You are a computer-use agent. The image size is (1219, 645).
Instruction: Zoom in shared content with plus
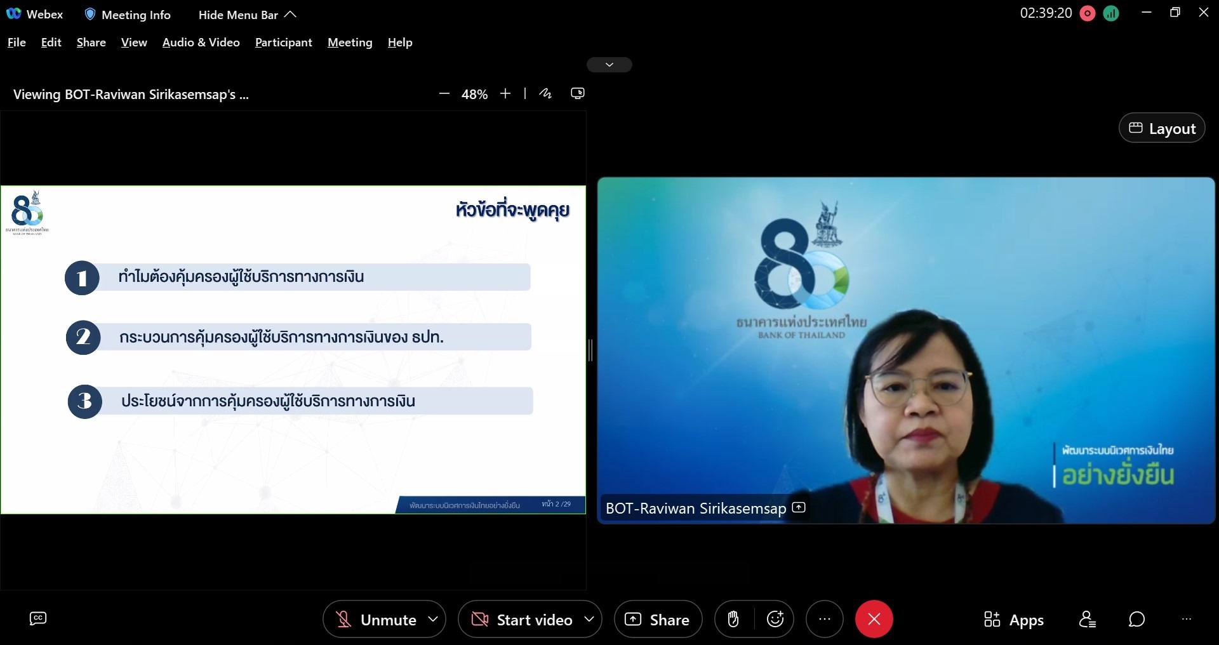pos(505,93)
